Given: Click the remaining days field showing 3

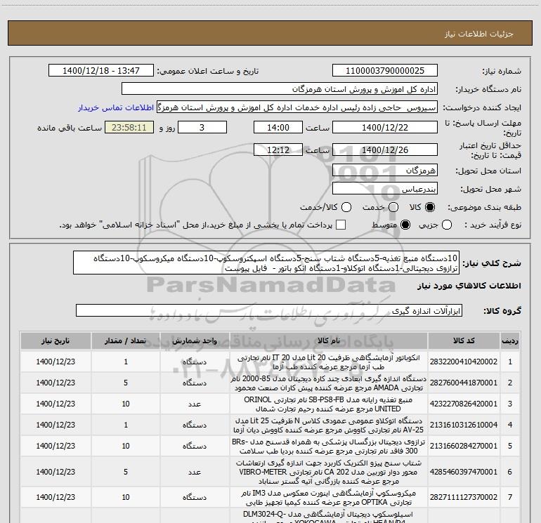Looking at the screenshot, I should pyautogui.click(x=202, y=128).
